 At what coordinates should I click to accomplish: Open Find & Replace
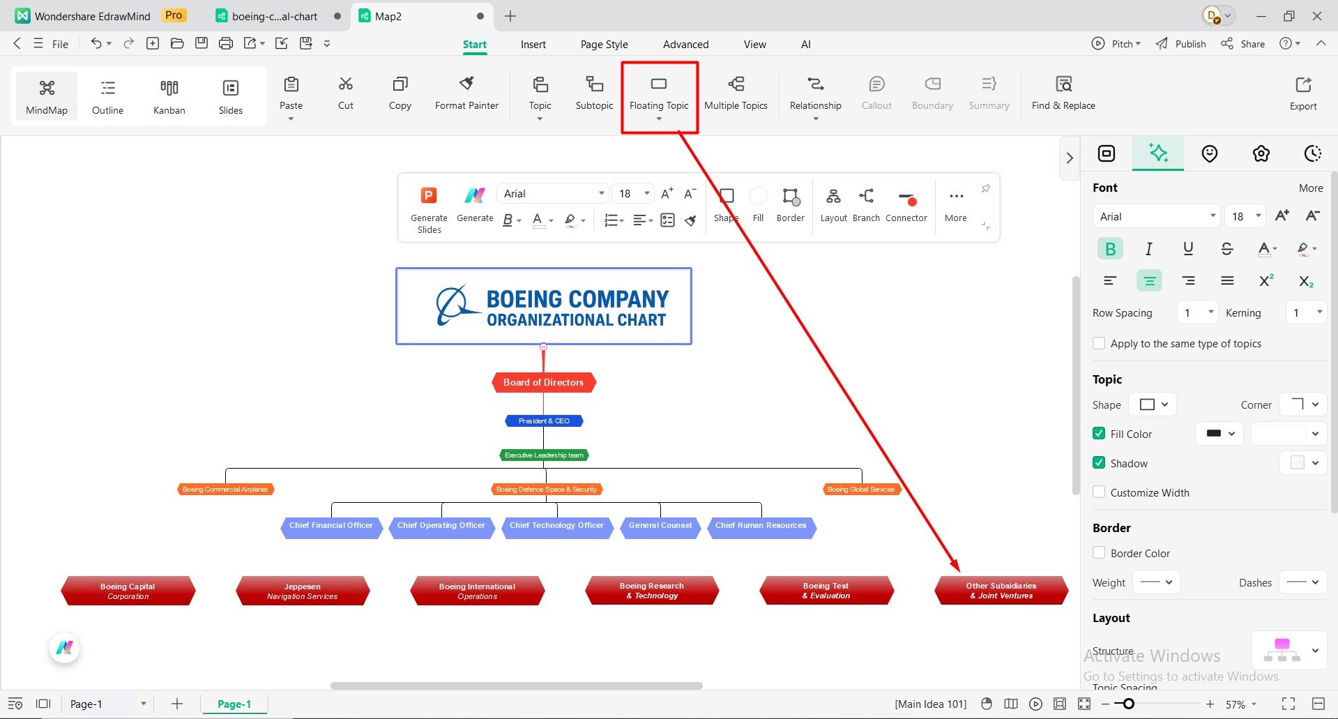[1063, 93]
